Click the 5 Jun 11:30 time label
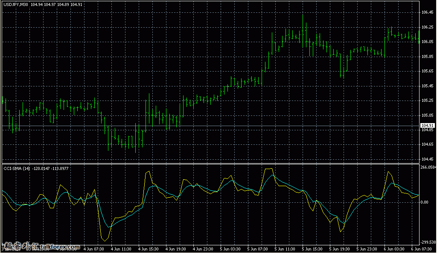The width and height of the screenshot is (437, 253). pos(285,249)
